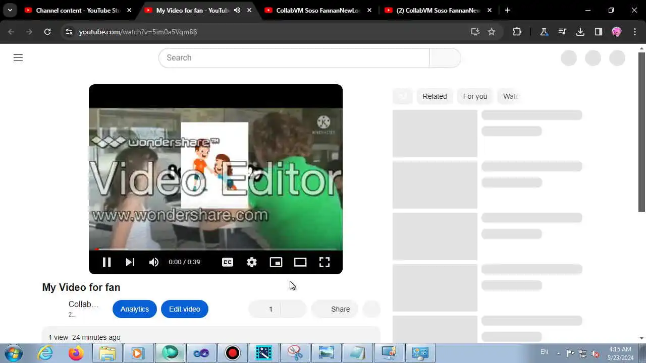Click the youtube.com address bar URL
Screen dimensions: 646x363
(x=138, y=32)
